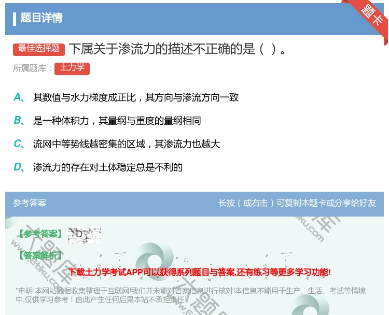Click the 【答案解析】 green label

(40, 255)
